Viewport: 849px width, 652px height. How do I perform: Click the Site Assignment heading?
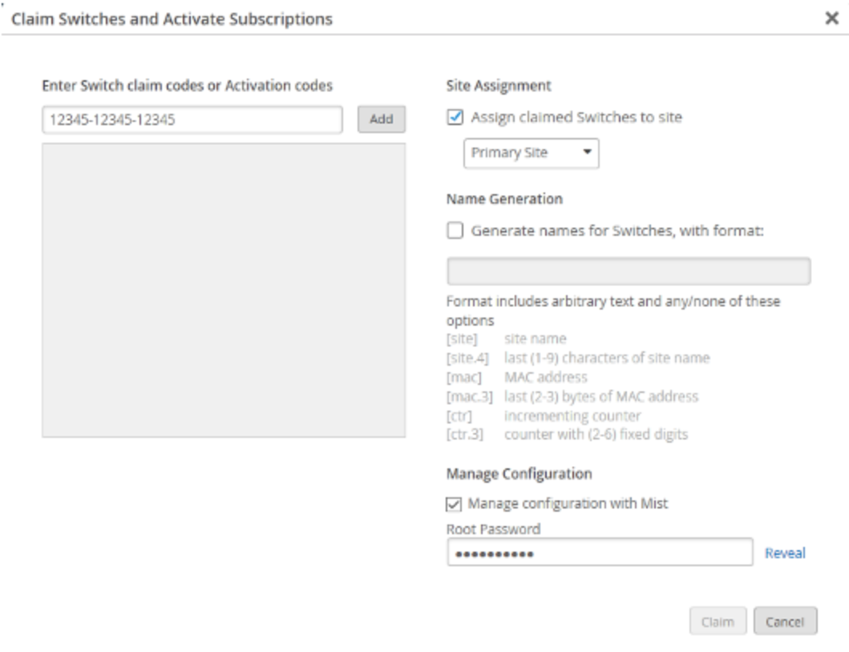pos(498,84)
